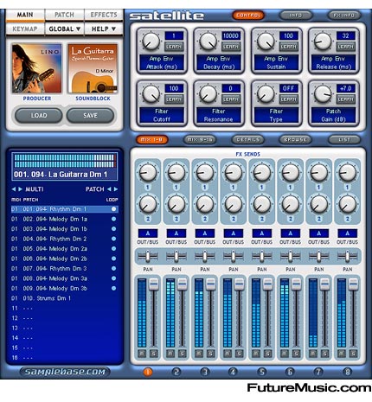This screenshot has height=402, width=372.
Task: Toggle loop dot for Rhythm Dm 2
Action: click(113, 239)
